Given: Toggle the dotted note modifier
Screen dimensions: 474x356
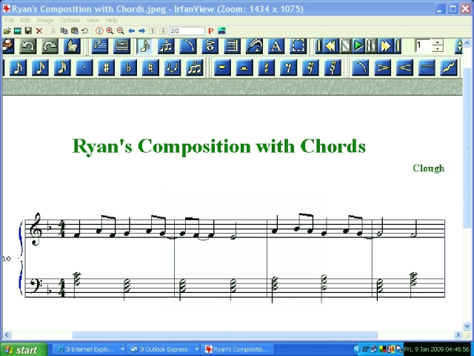Looking at the screenshot, I should (84, 67).
